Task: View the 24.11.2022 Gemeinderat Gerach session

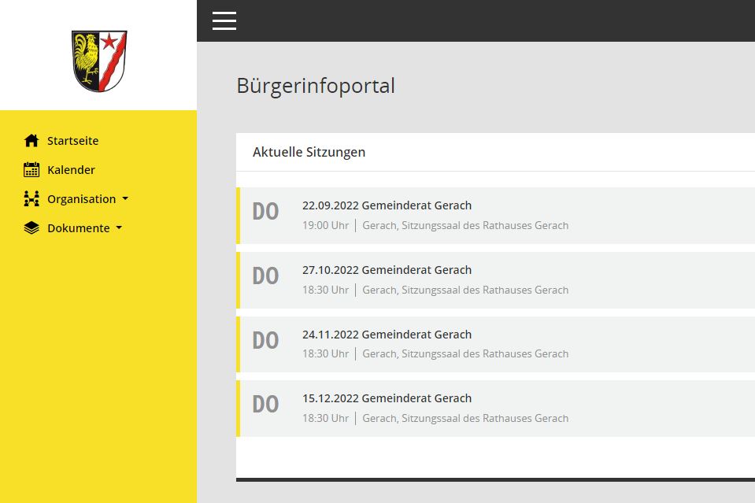Action: coord(387,335)
